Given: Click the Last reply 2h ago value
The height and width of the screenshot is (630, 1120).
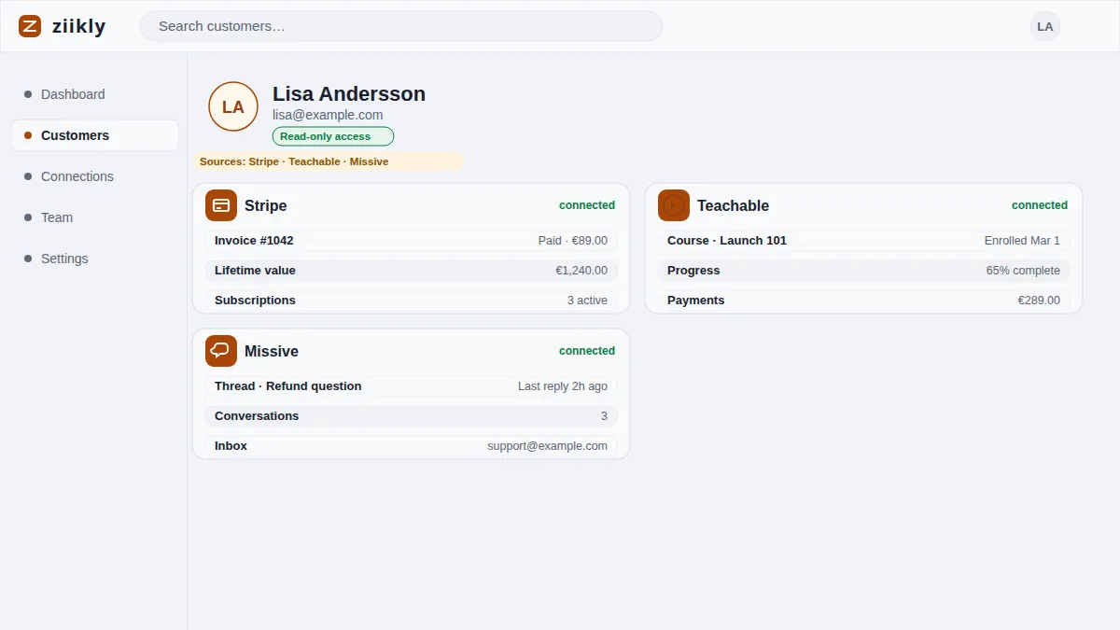Looking at the screenshot, I should [563, 386].
